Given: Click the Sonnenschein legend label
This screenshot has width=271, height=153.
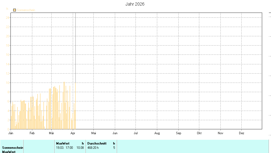Looking at the screenshot, I should [26, 10].
